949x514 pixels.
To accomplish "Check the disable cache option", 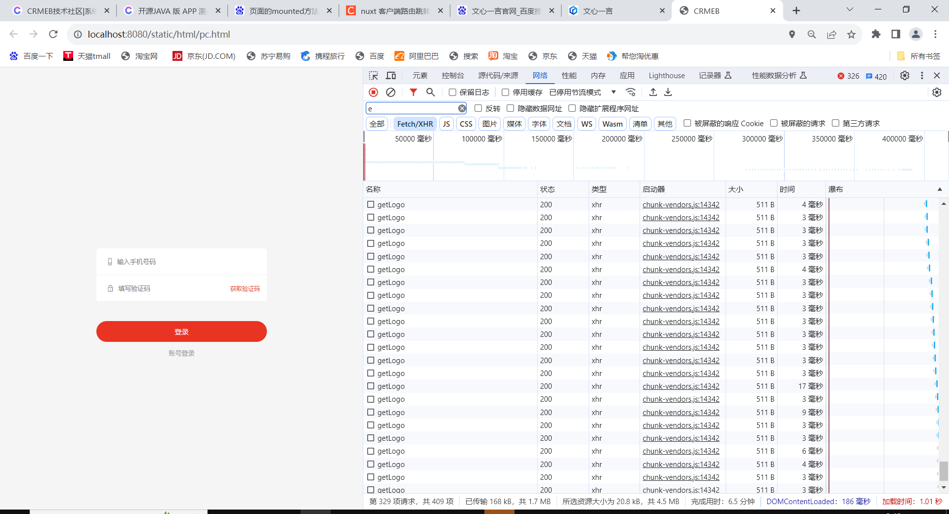I will 505,93.
